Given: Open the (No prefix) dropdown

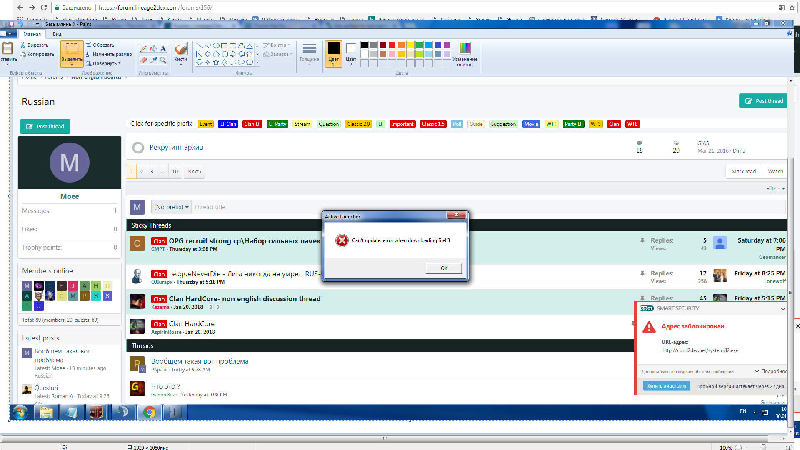Looking at the screenshot, I should (x=171, y=207).
